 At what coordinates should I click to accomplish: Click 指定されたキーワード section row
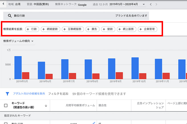point(93,115)
